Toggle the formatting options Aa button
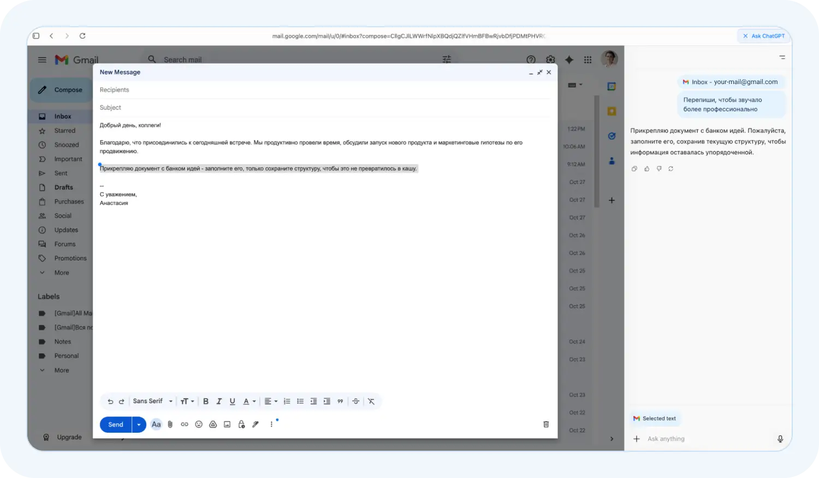Viewport: 819px width, 478px height. tap(156, 425)
